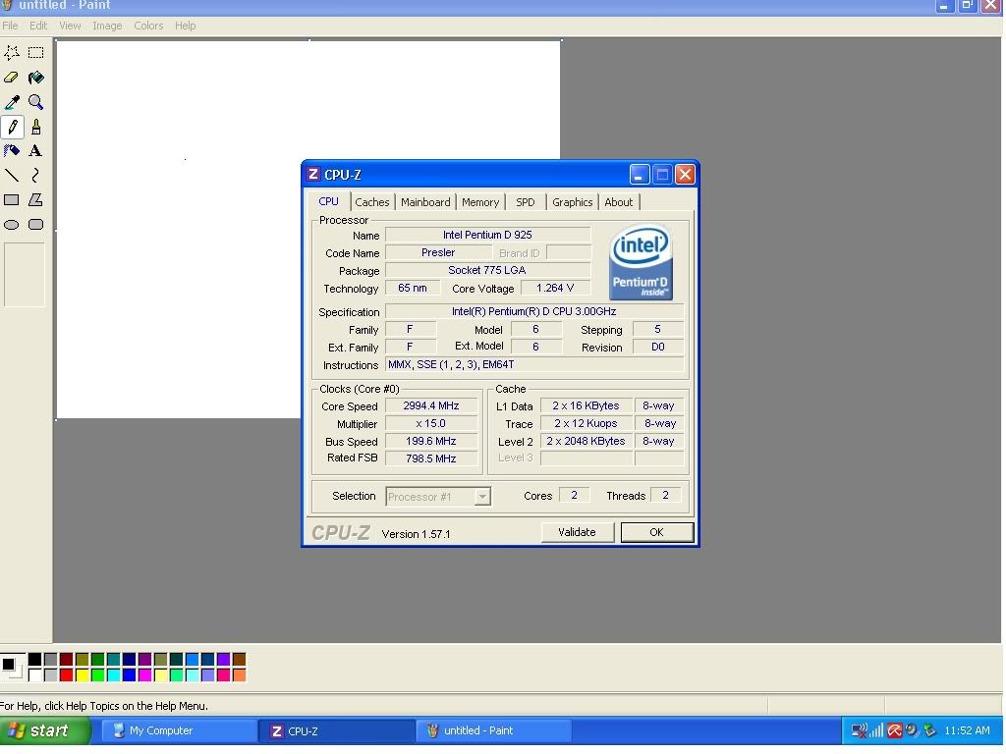Screen dimensions: 1006x754
Task: Choose the Ellipse shape tool
Action: click(12, 225)
